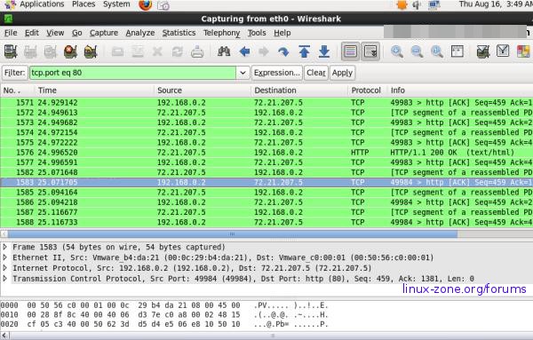Viewport: 533px width, 340px height.
Task: Select packet number 1582 row
Action: (266, 172)
